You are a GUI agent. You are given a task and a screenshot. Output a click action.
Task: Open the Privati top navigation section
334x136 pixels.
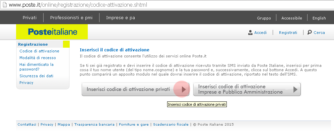29,18
